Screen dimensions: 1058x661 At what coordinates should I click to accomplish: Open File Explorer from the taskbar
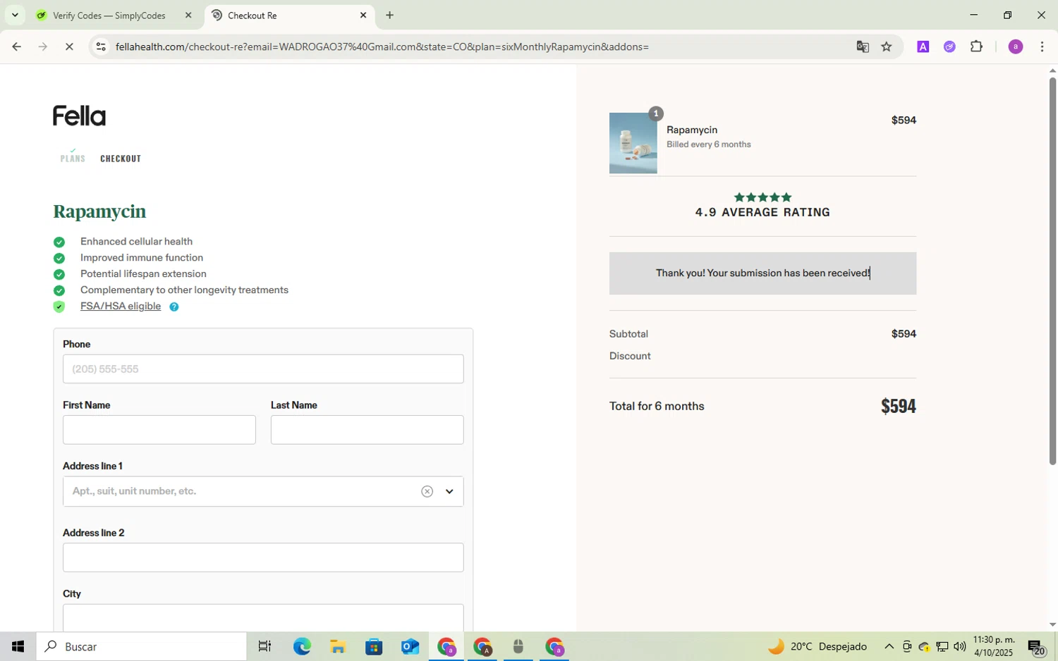tap(337, 646)
